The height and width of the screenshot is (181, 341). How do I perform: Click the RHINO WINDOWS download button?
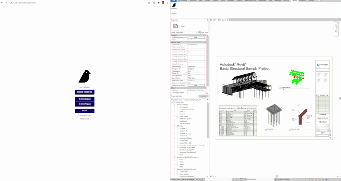click(x=85, y=92)
